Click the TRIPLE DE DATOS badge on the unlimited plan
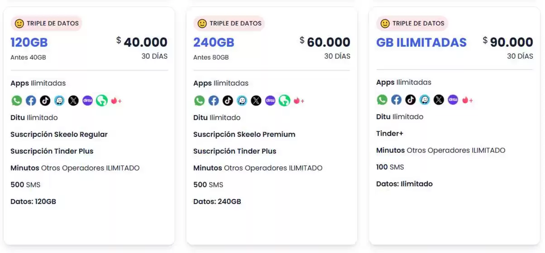Viewport: 545px width, 253px height. coord(412,23)
